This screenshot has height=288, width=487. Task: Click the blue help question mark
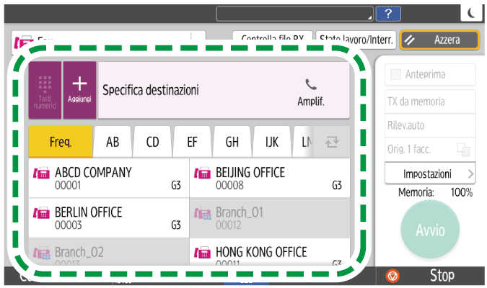388,14
